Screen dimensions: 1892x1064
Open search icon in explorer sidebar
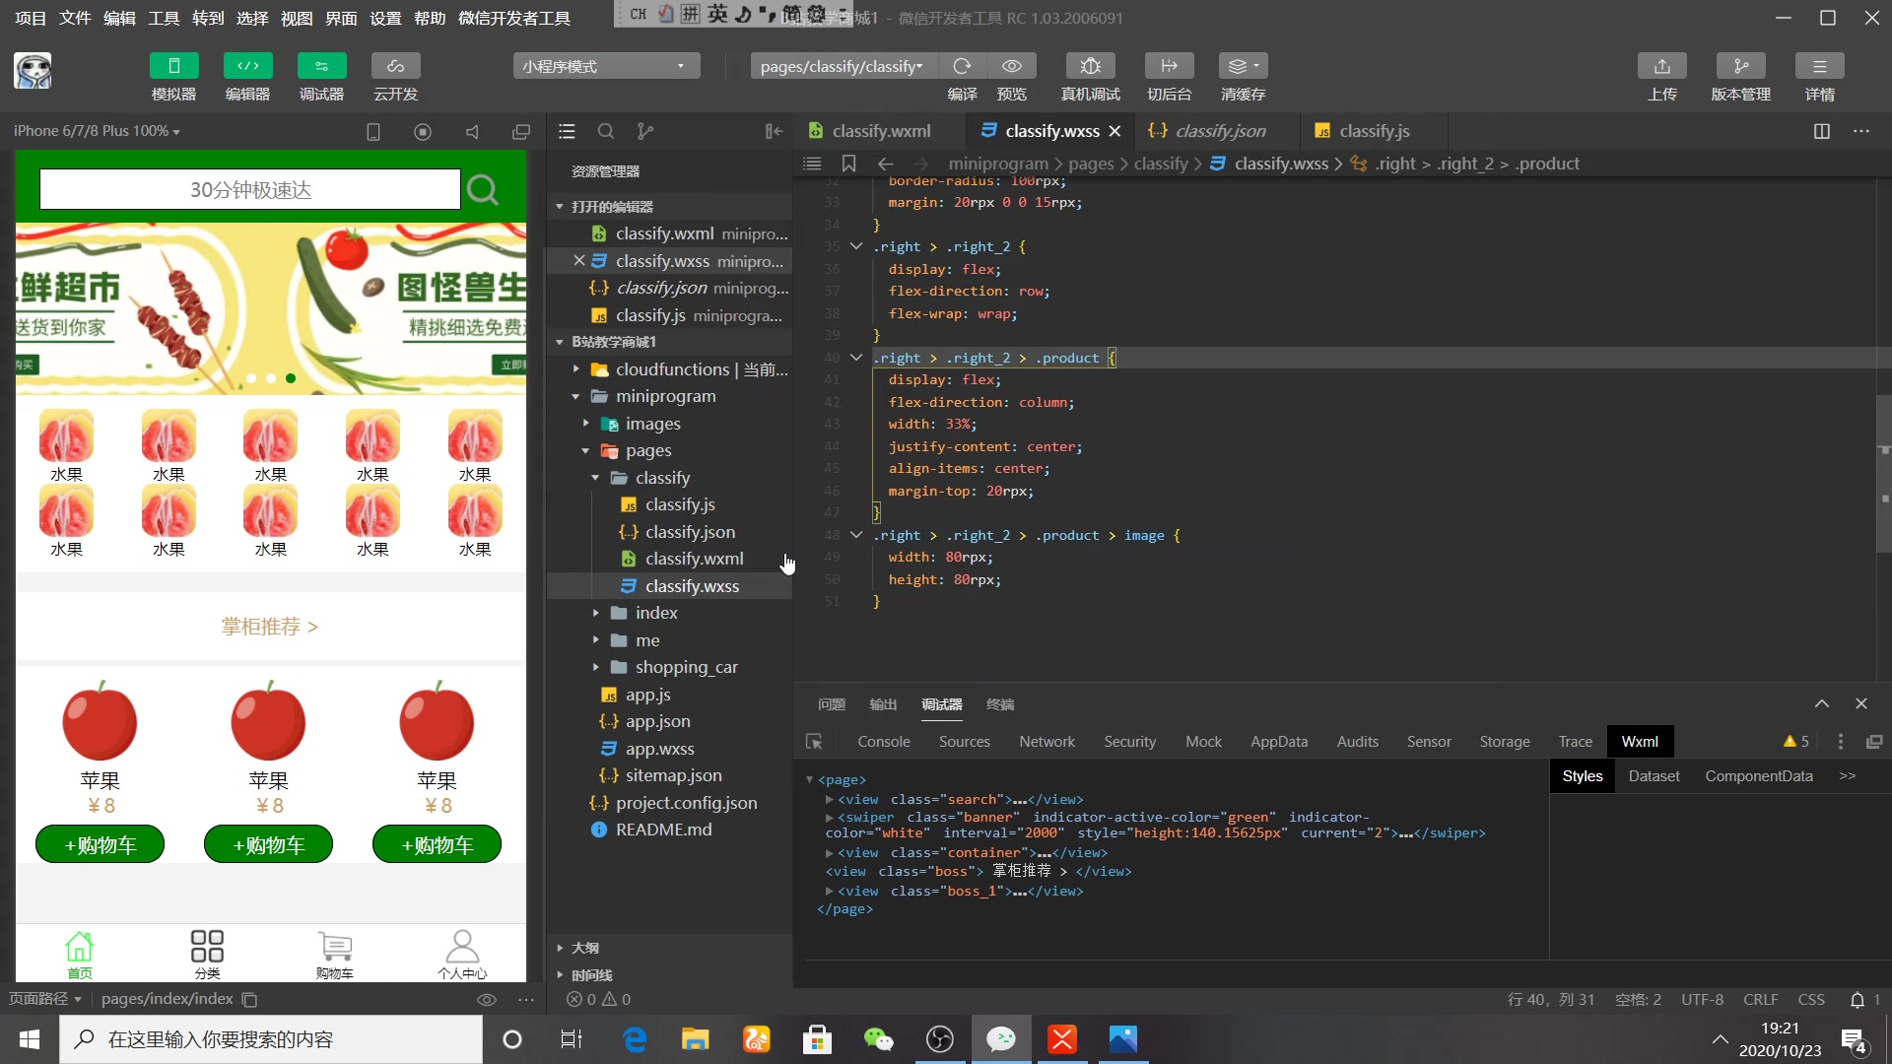tap(606, 131)
